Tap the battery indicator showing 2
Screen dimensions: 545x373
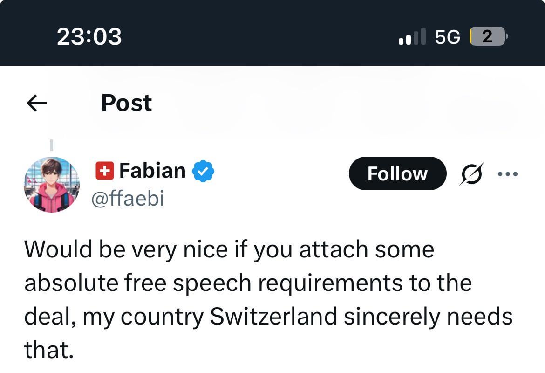pyautogui.click(x=488, y=36)
